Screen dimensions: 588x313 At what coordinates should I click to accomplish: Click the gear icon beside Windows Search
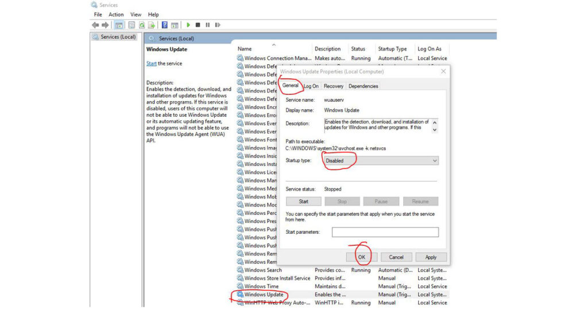click(x=240, y=270)
